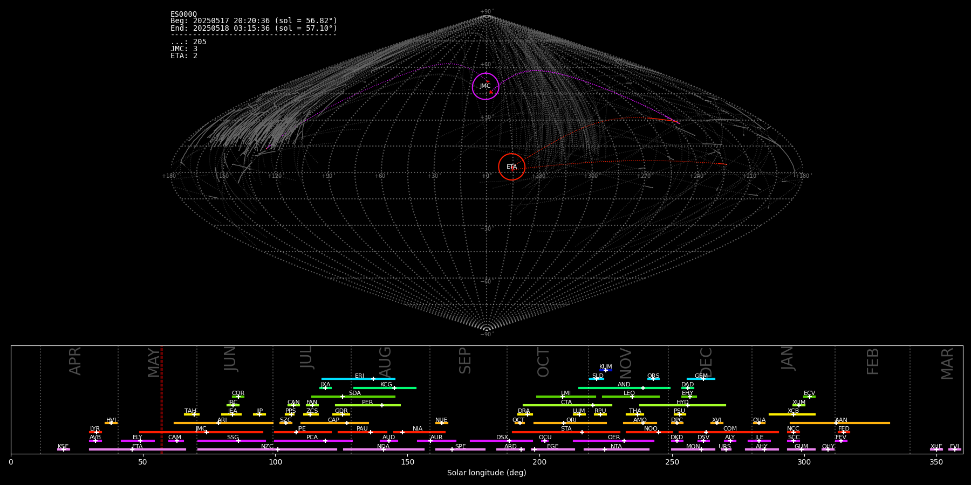Select the NDA pink bar in timeline
The width and height of the screenshot is (971, 485).
tap(384, 449)
